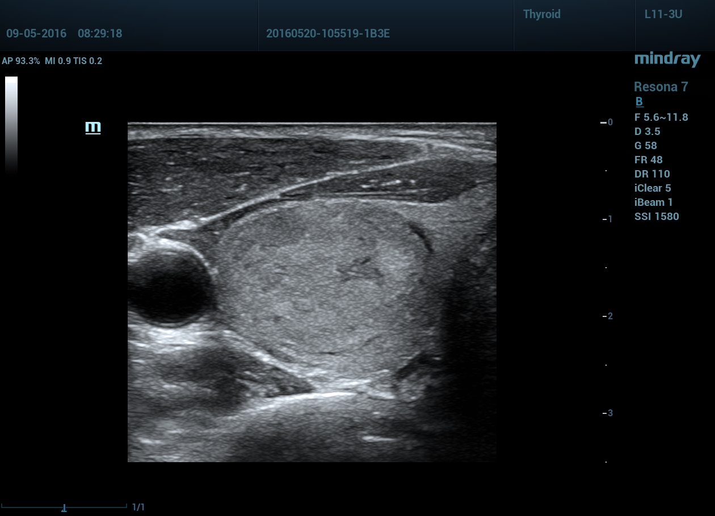
Task: Click the SSI 1580 sound speed value
Action: (x=657, y=217)
